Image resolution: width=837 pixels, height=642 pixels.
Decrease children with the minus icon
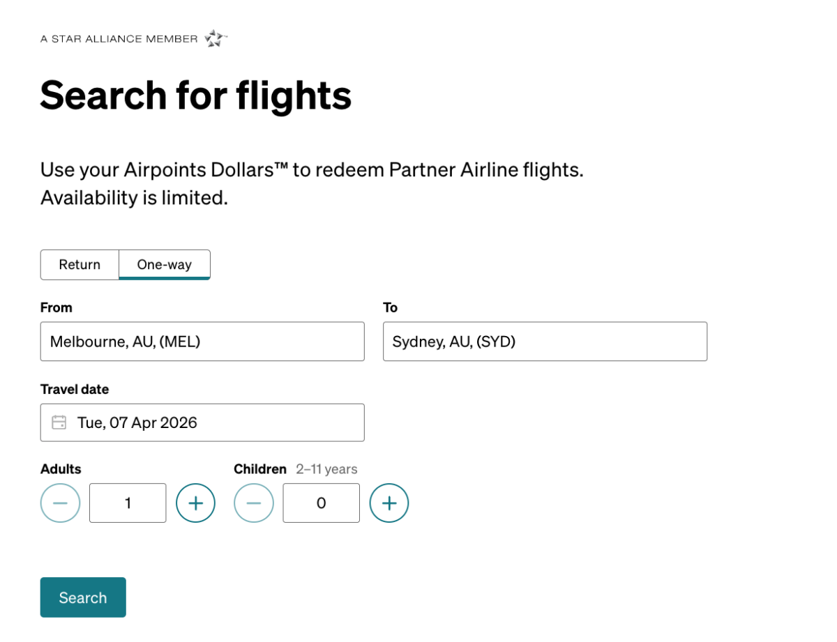(254, 503)
